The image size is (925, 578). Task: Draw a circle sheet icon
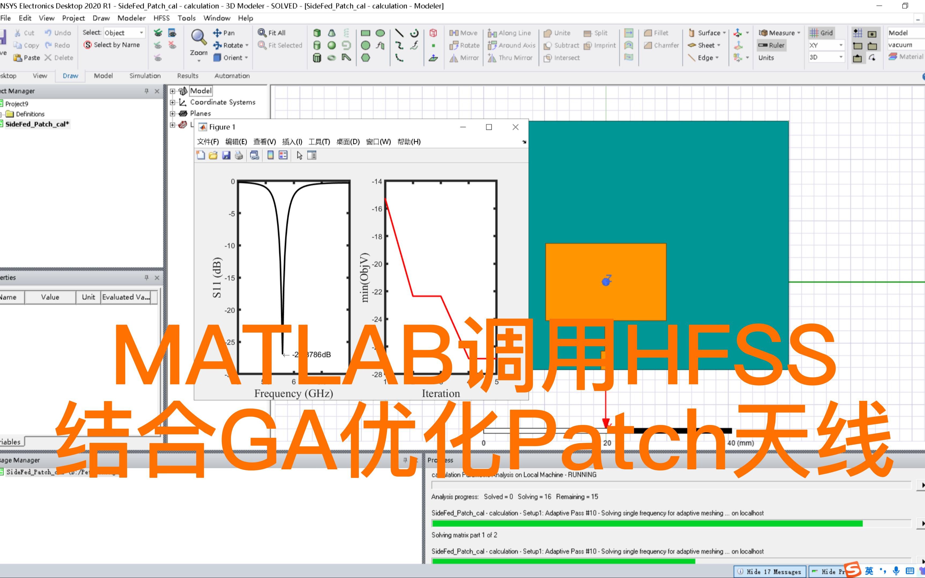tap(366, 45)
